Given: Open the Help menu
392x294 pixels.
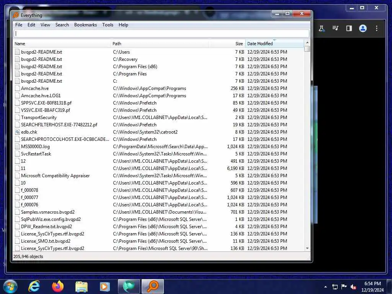Looking at the screenshot, I should click(123, 25).
